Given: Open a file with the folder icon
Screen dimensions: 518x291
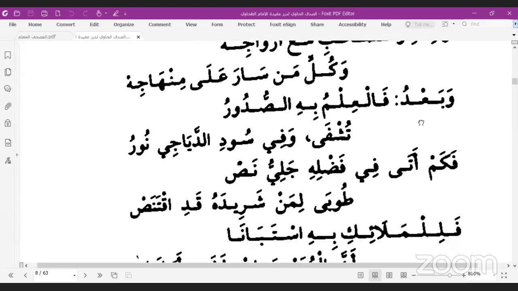Looking at the screenshot, I should point(17,13).
